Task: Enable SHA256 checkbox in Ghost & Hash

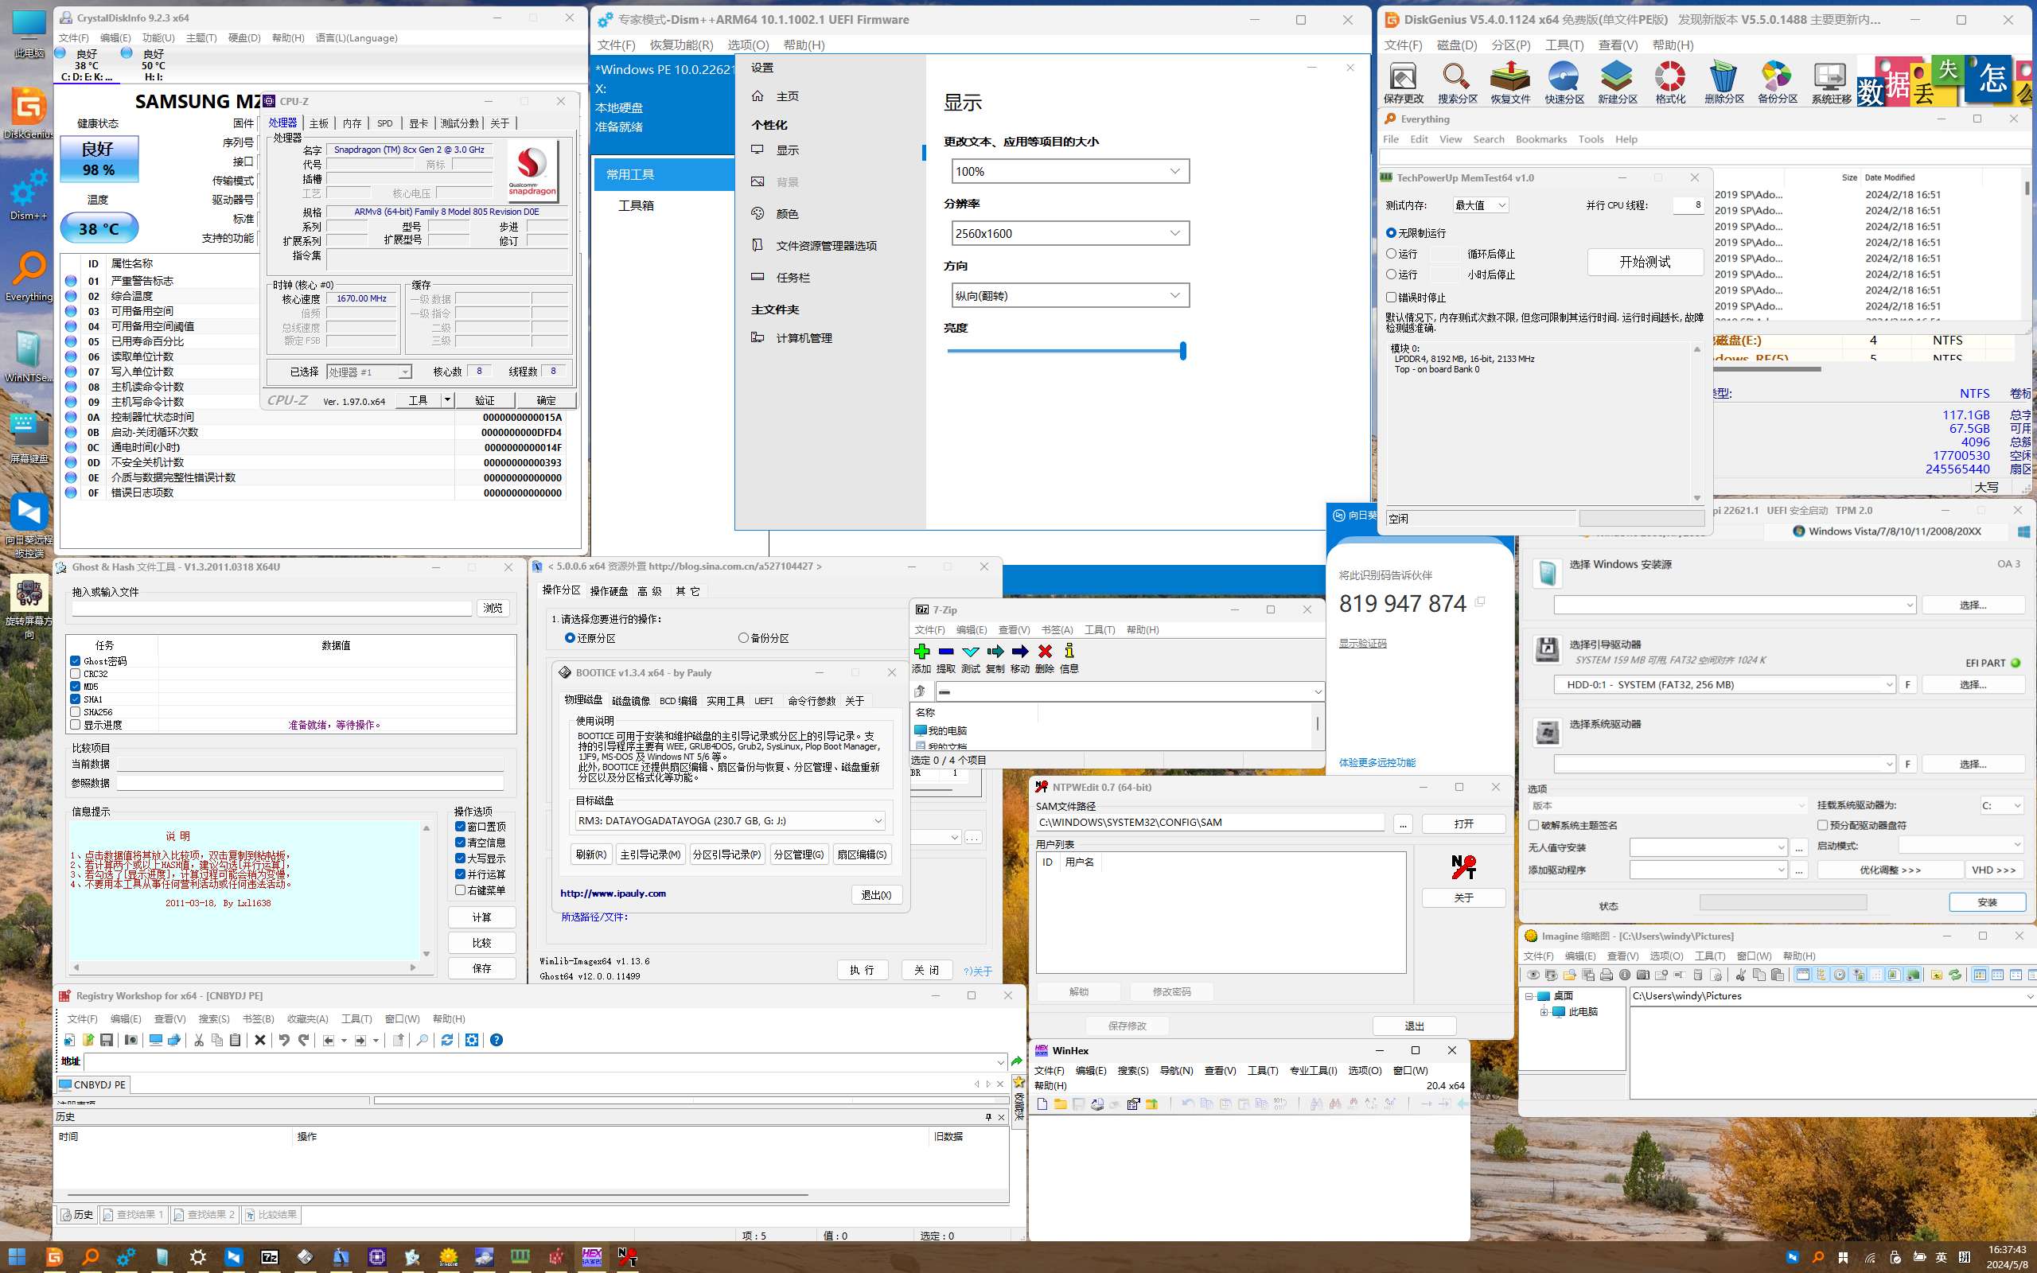Action: [x=76, y=712]
